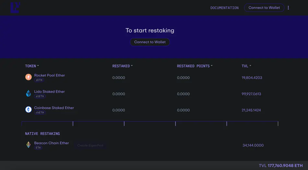Click Rocket Pool Ether restaked value 0.0000
The width and height of the screenshot is (308, 170).
(x=119, y=78)
